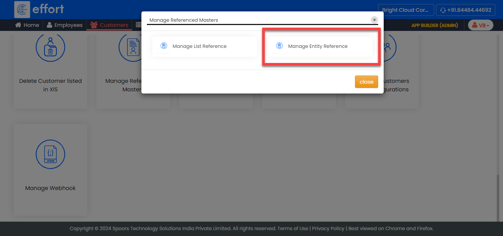This screenshot has height=236, width=503.
Task: Click the Manage List Reference icon
Action: 164,46
